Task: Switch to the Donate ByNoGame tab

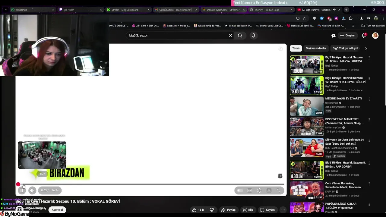Action: click(x=223, y=10)
